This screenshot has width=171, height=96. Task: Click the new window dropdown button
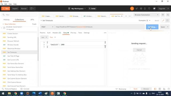pos(32,9)
